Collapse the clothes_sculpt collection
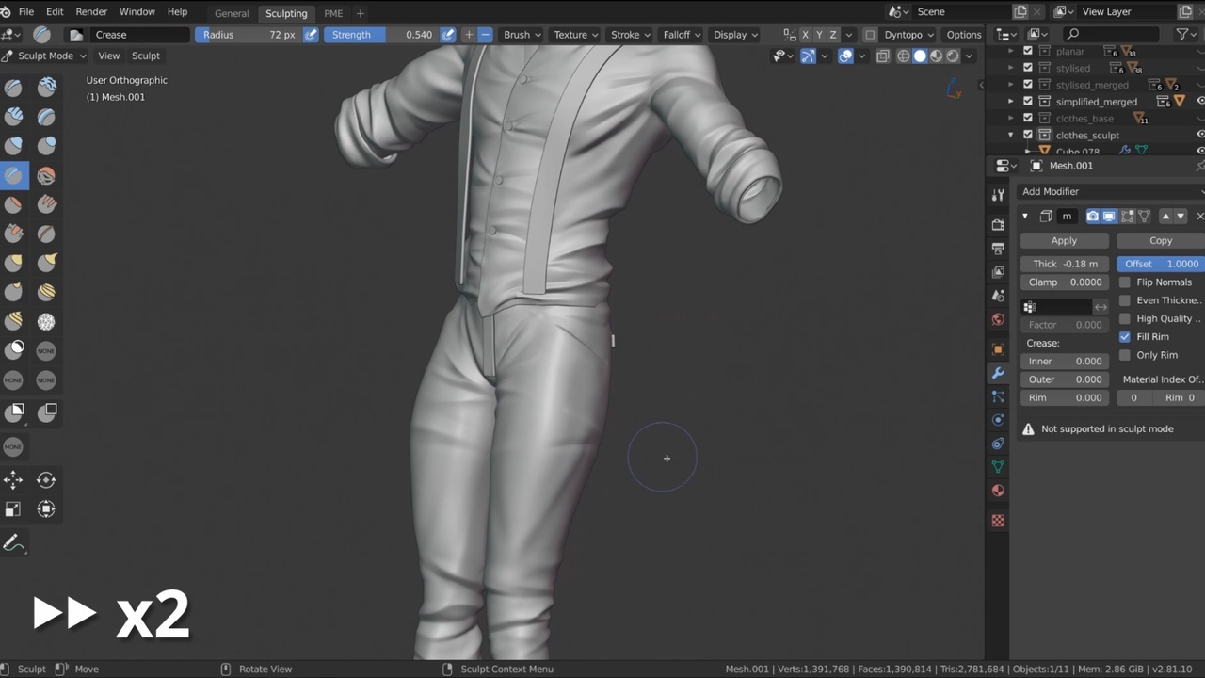This screenshot has width=1205, height=678. pos(1011,136)
